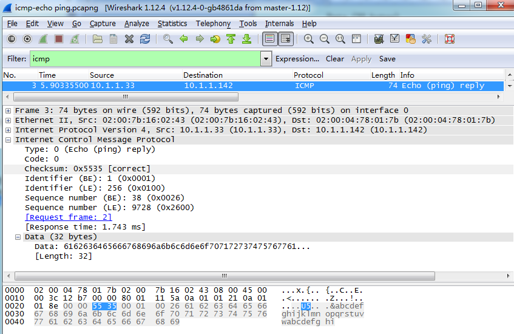The height and width of the screenshot is (334, 514).
Task: Select packet 3 Echo (ping) reply row
Action: click(x=252, y=86)
